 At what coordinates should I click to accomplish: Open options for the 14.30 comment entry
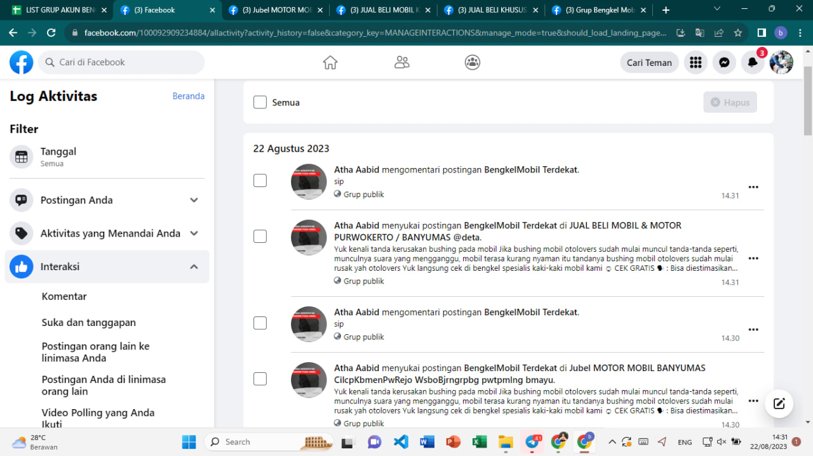pyautogui.click(x=753, y=330)
